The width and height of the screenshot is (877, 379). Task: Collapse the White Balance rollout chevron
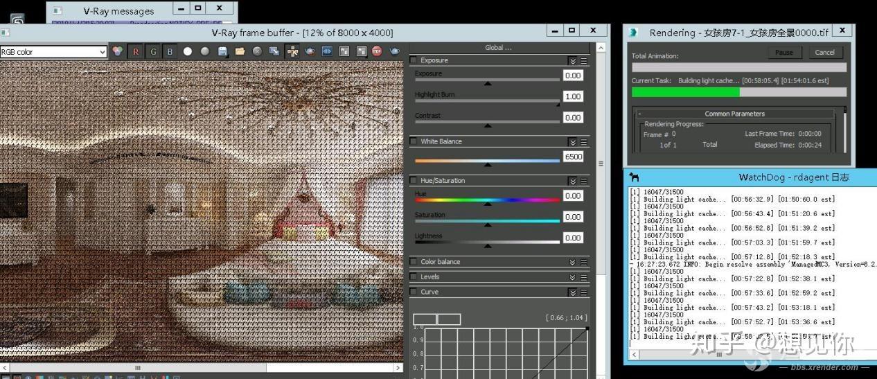573,142
